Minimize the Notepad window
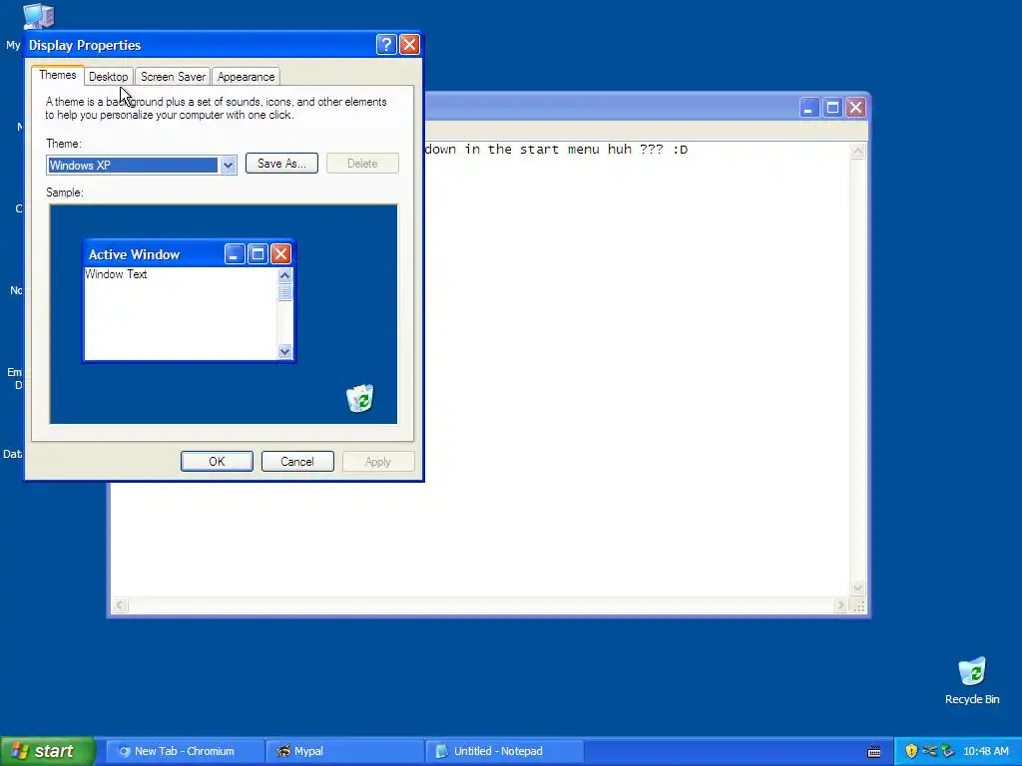Viewport: 1022px width, 766px height. click(x=809, y=108)
